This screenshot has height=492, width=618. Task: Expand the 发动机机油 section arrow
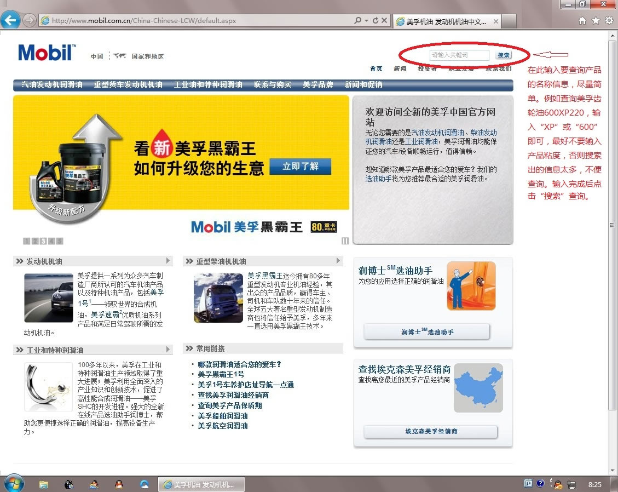click(168, 261)
